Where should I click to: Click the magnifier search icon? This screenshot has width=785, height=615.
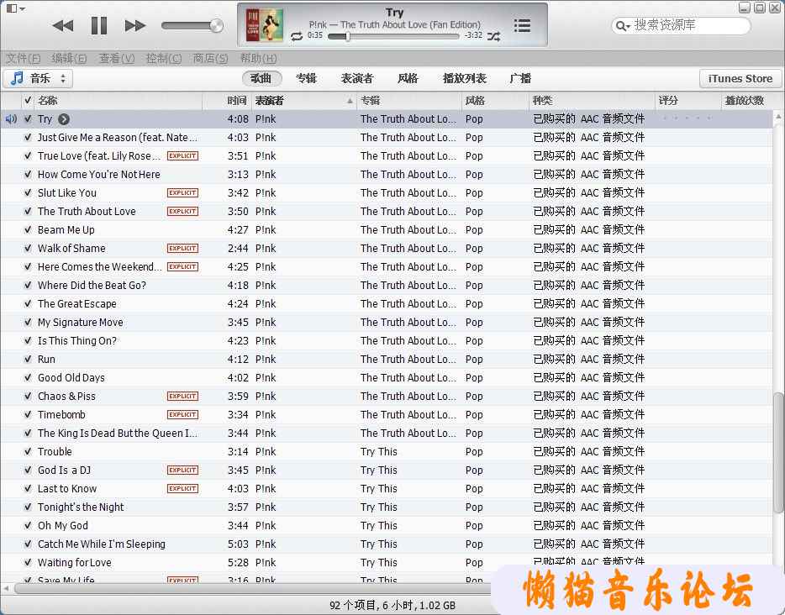pyautogui.click(x=622, y=25)
